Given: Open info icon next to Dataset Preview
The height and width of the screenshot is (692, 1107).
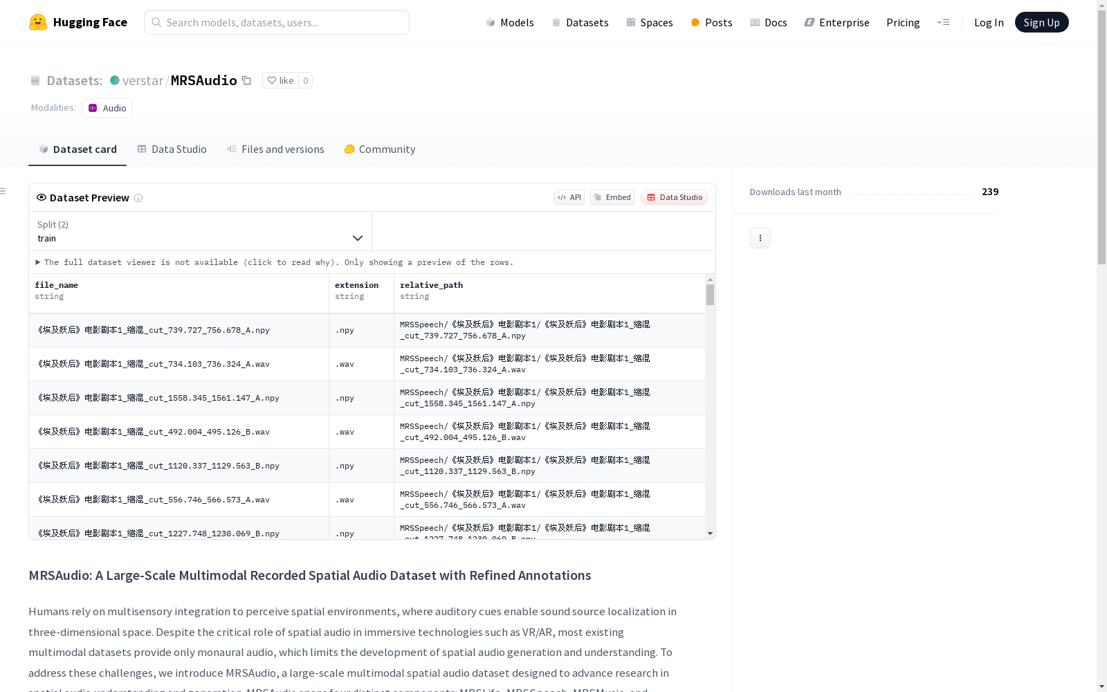Looking at the screenshot, I should 138,198.
